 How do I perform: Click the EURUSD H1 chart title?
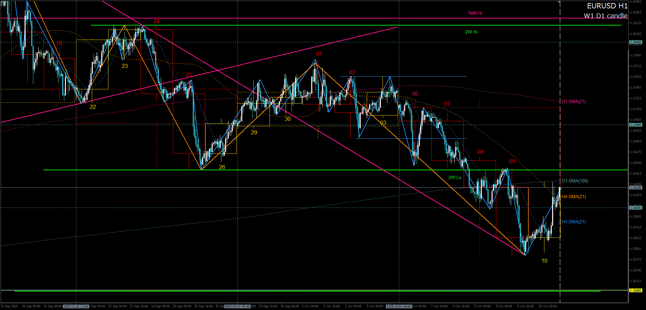point(607,6)
